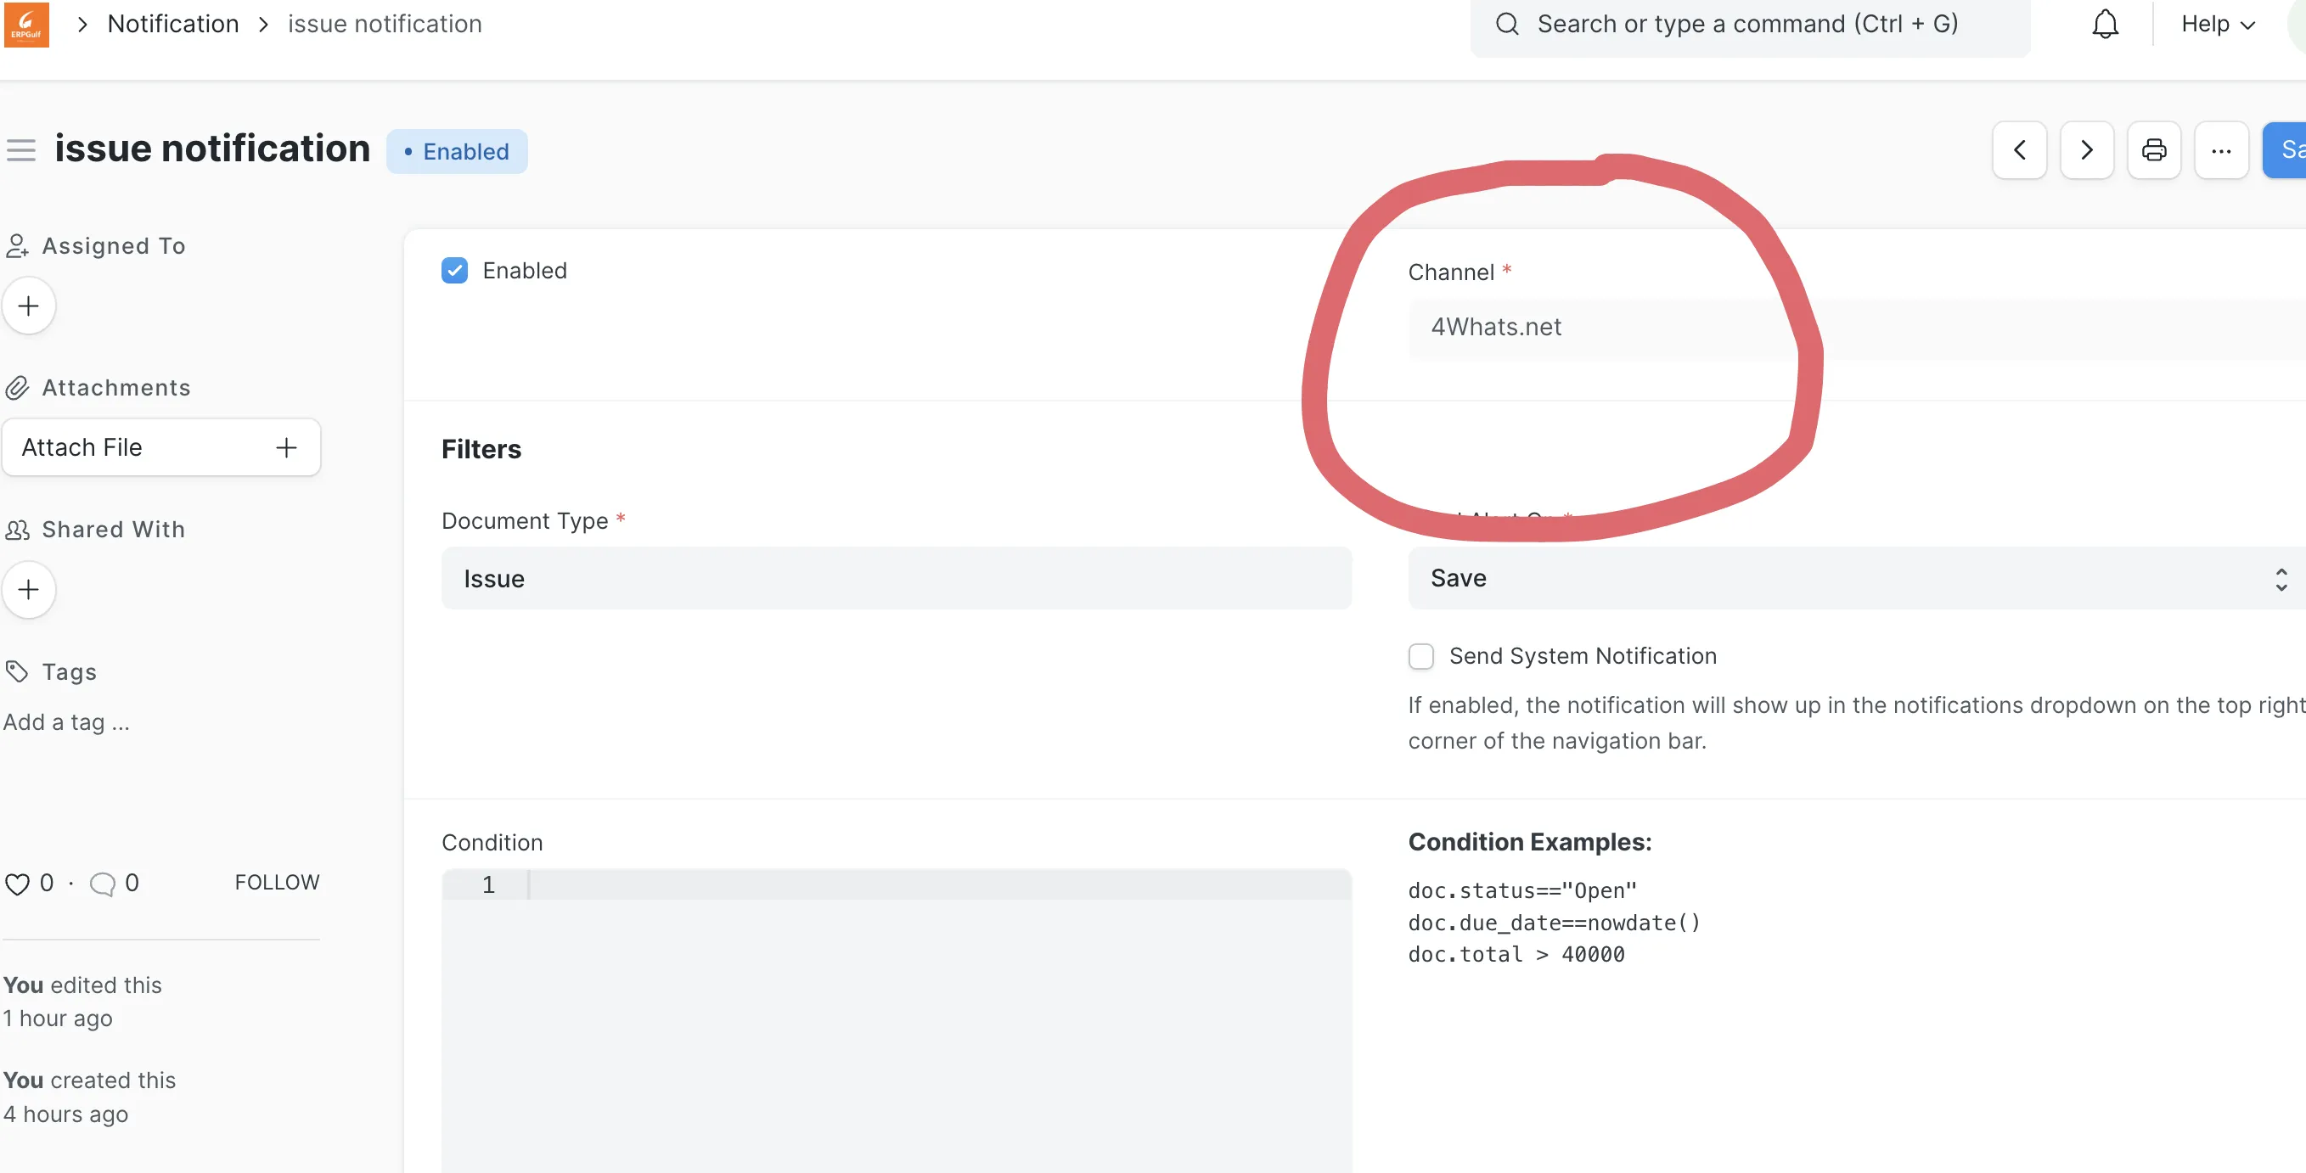The width and height of the screenshot is (2306, 1173).
Task: Click the ERPGulf logo home icon
Action: (x=26, y=24)
